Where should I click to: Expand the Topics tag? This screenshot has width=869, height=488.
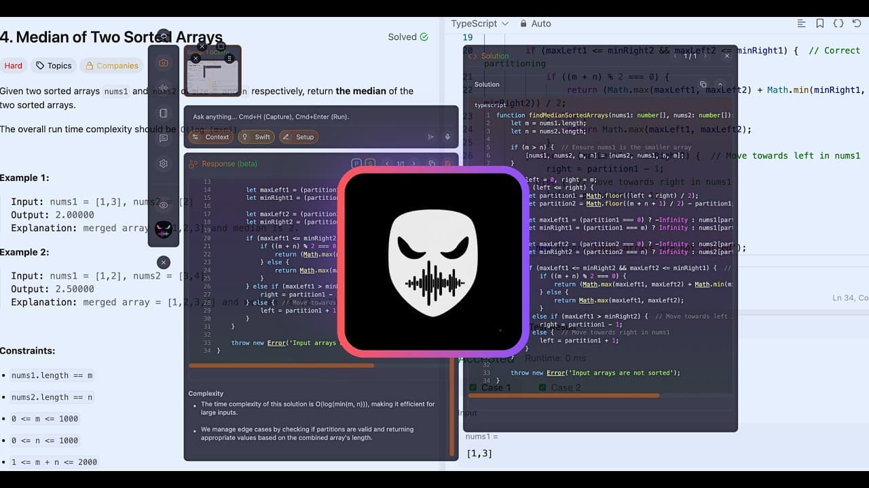54,66
